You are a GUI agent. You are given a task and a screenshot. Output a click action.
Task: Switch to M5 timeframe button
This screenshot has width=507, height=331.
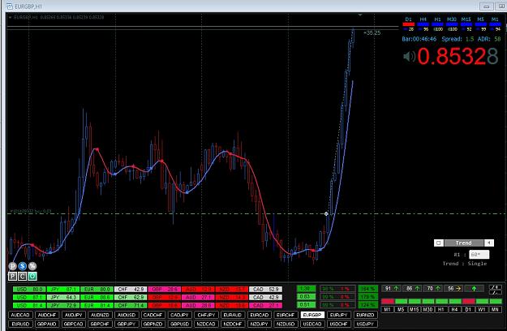click(401, 309)
